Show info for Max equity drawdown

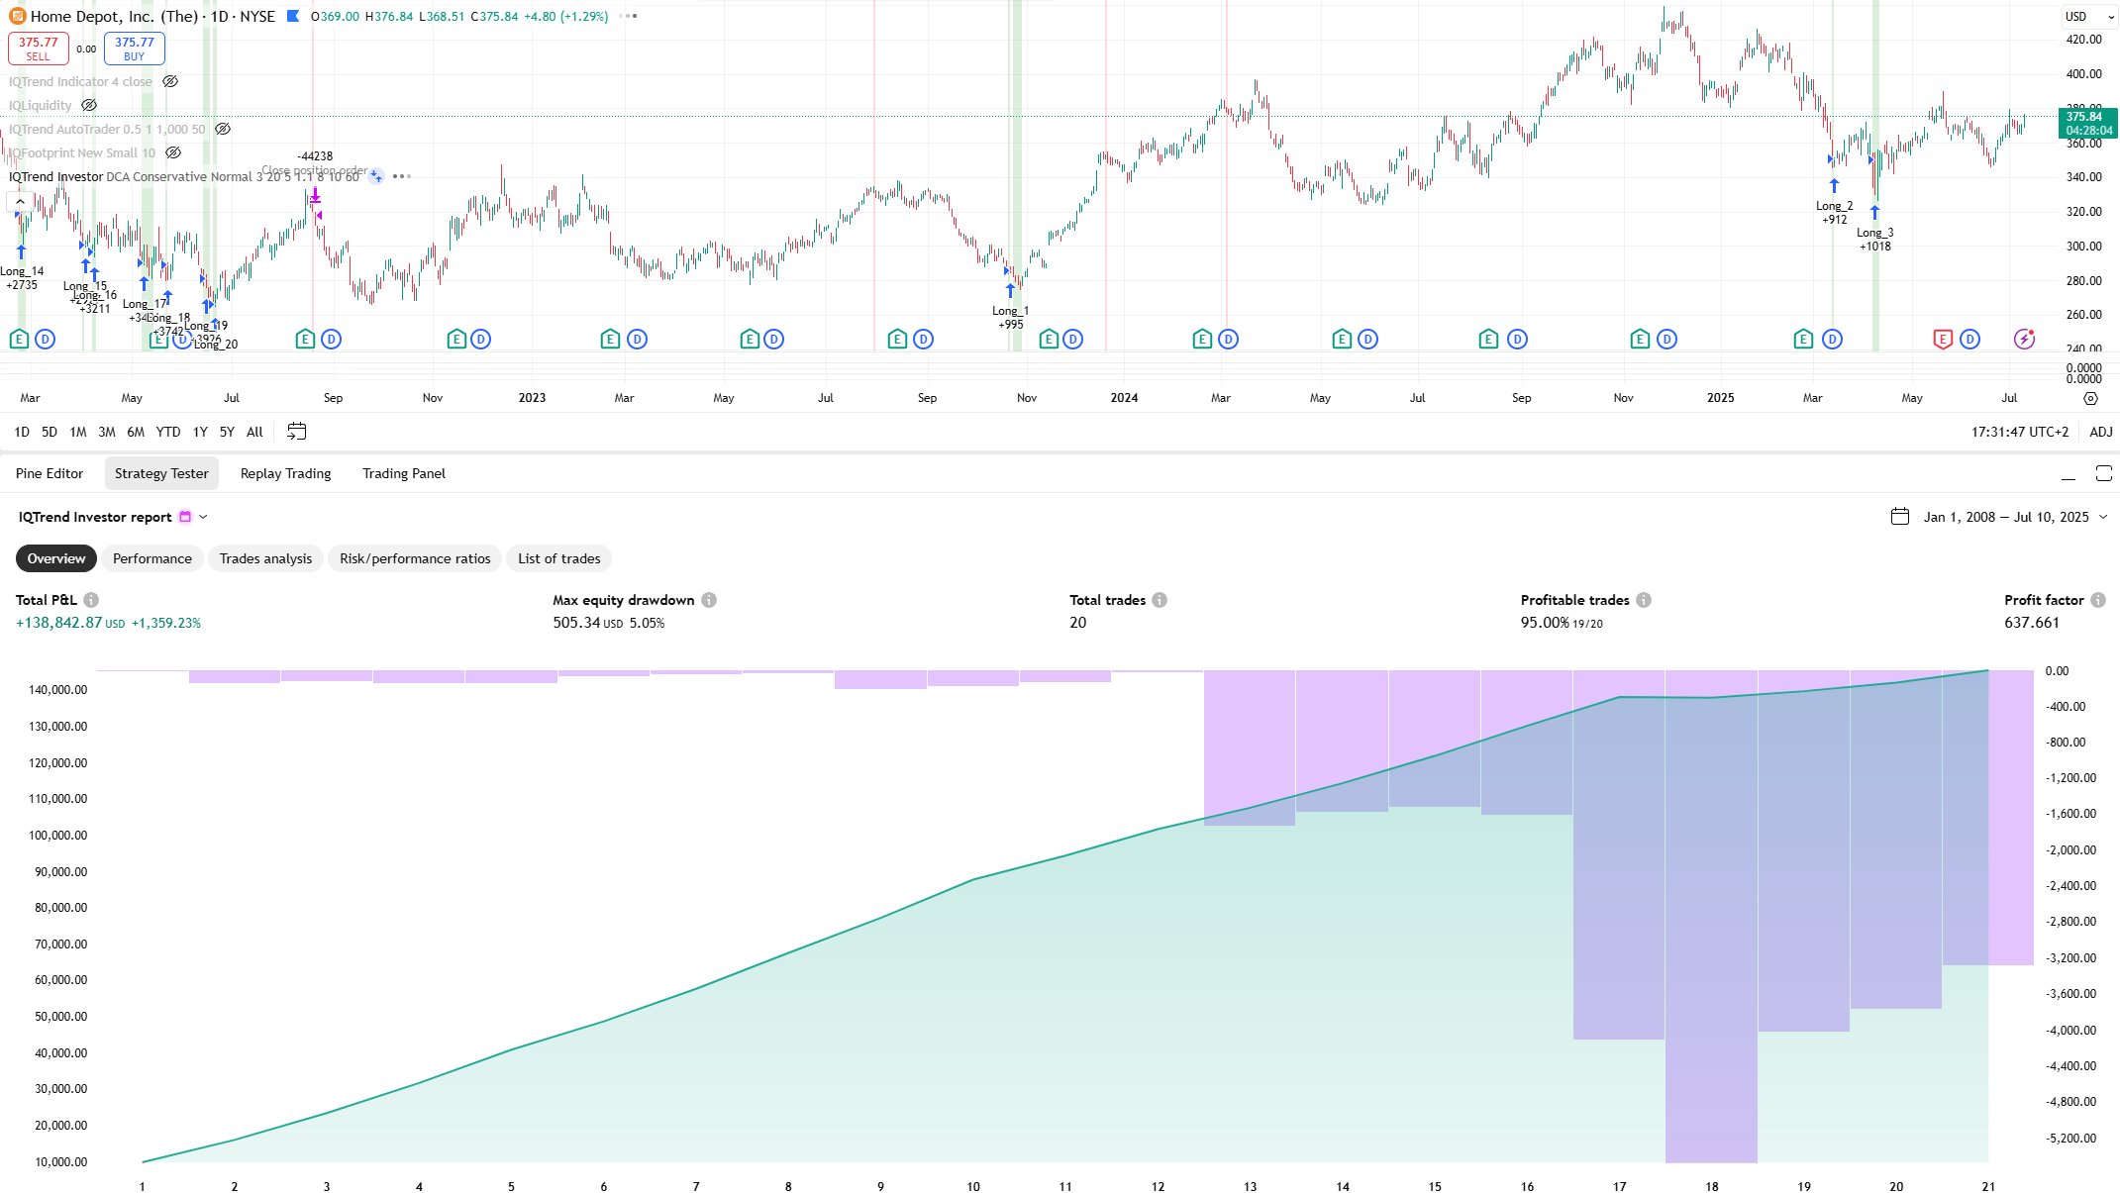[709, 600]
